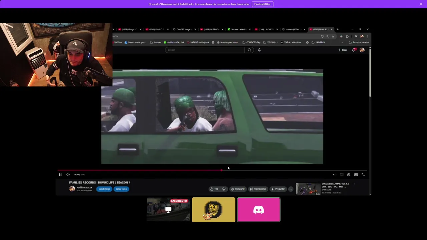Open the Nombre para venta bookmark

(x=228, y=42)
